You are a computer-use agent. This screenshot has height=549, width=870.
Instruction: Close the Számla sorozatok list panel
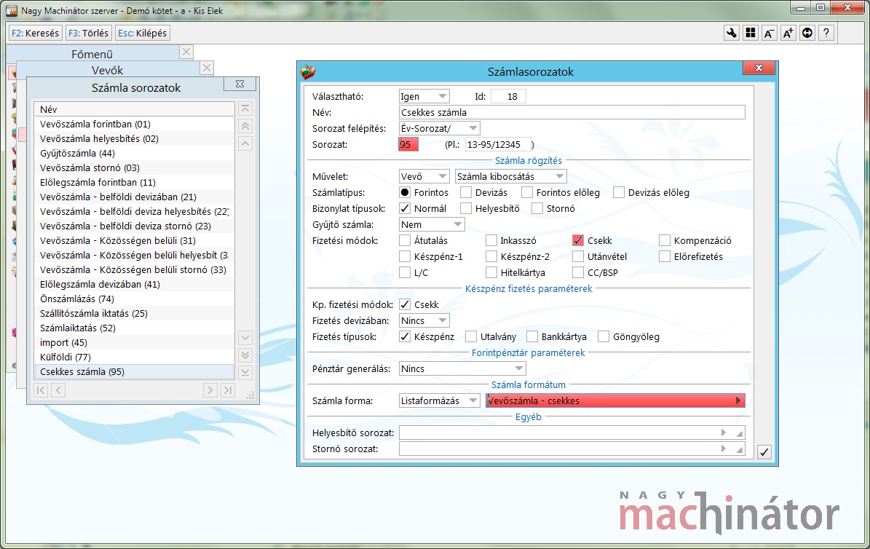[x=240, y=84]
